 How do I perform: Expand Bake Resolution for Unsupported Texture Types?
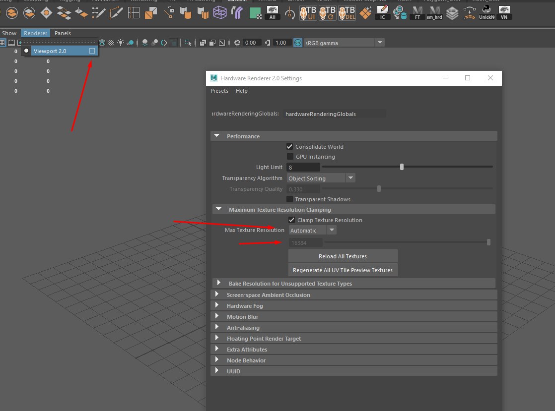(x=219, y=283)
